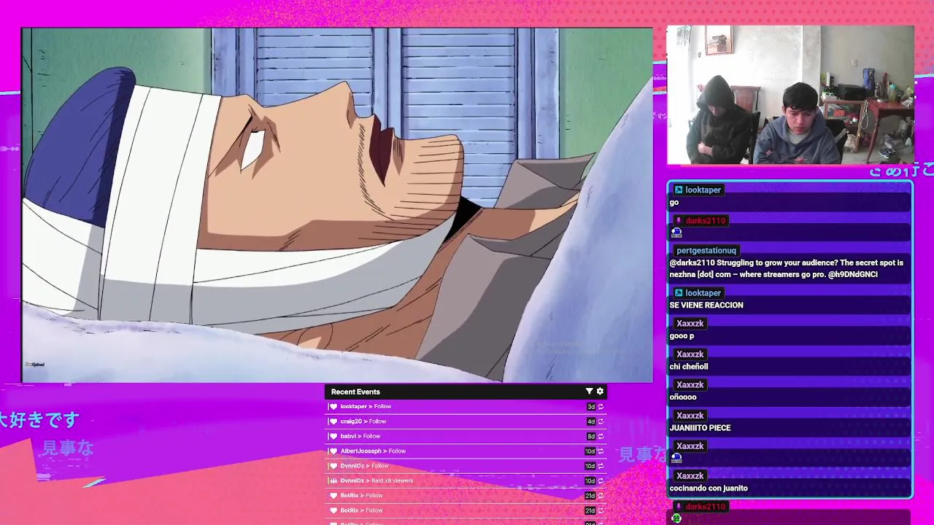
Task: Click the '8d' time badge
Action: coord(591,437)
